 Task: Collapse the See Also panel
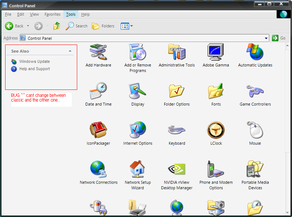tap(70, 51)
